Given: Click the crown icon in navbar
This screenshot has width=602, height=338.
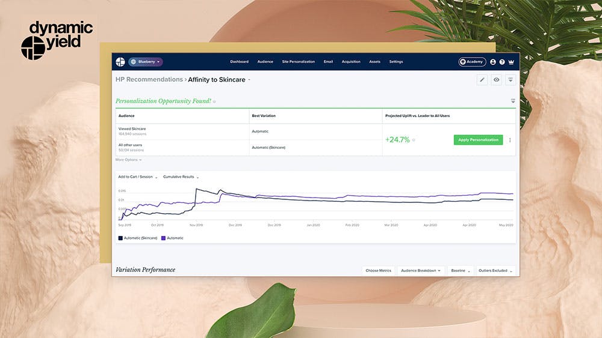Looking at the screenshot, I should point(511,62).
